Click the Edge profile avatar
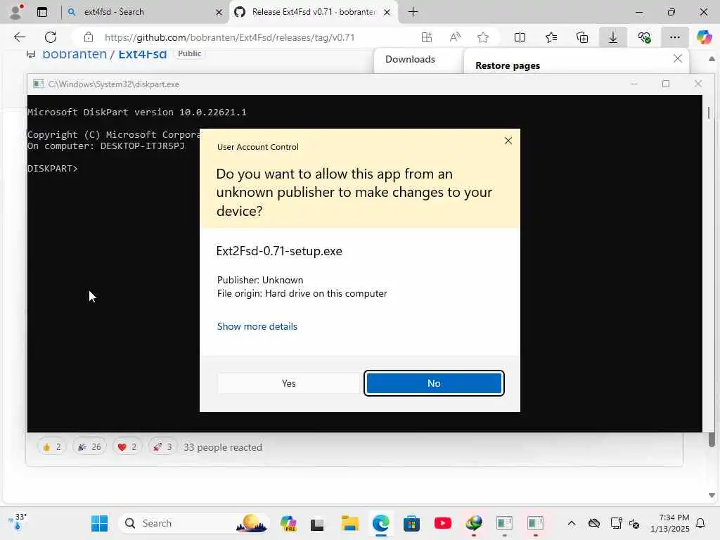Screen dimensions: 720x540 point(16,12)
